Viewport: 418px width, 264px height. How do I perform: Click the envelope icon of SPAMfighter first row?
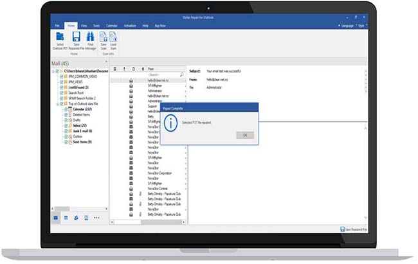(131, 85)
